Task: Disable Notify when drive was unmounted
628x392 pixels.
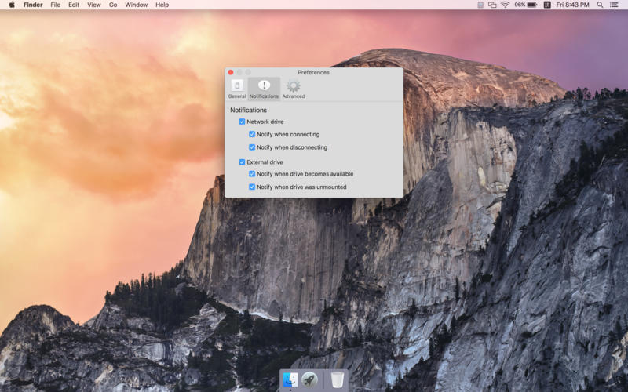Action: (252, 187)
